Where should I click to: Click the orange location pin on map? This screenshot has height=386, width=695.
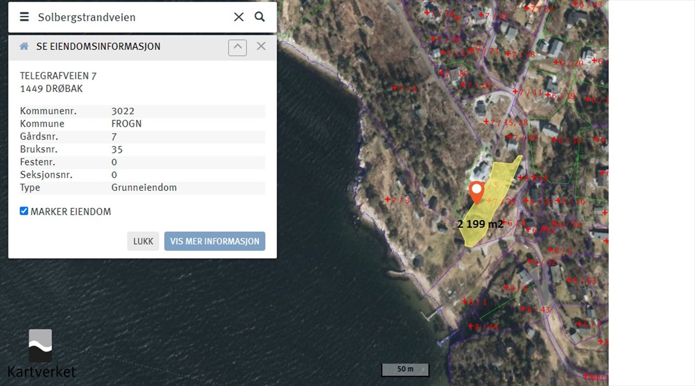[477, 193]
